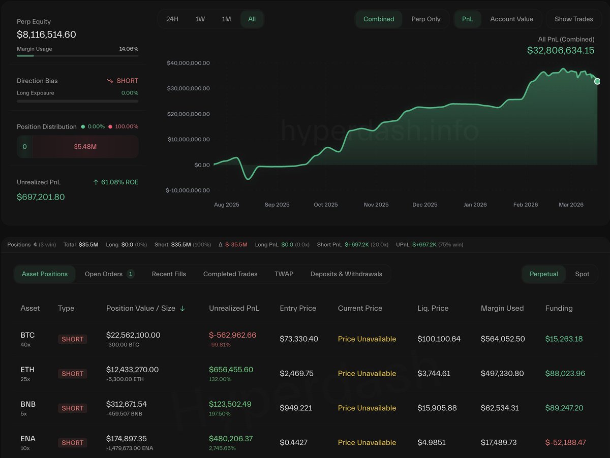Click the green up arrow beside 61.08% ROE
Screen dimensions: 610x458
(x=96, y=182)
